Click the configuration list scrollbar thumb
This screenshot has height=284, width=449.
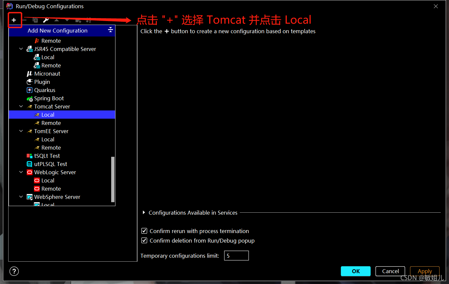[113, 179]
